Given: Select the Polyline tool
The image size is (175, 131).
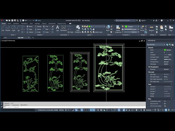Looking at the screenshot, I should coord(8,28).
